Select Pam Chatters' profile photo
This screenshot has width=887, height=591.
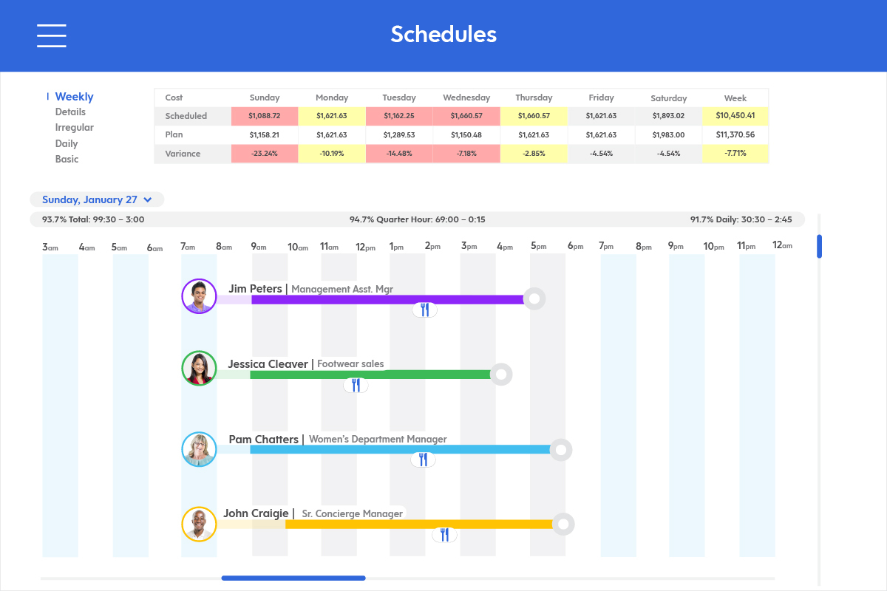(x=199, y=449)
